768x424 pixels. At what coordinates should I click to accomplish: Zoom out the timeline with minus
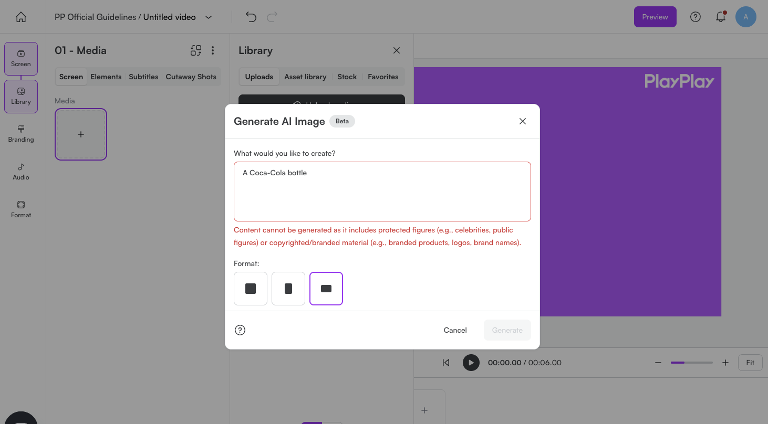pos(658,363)
